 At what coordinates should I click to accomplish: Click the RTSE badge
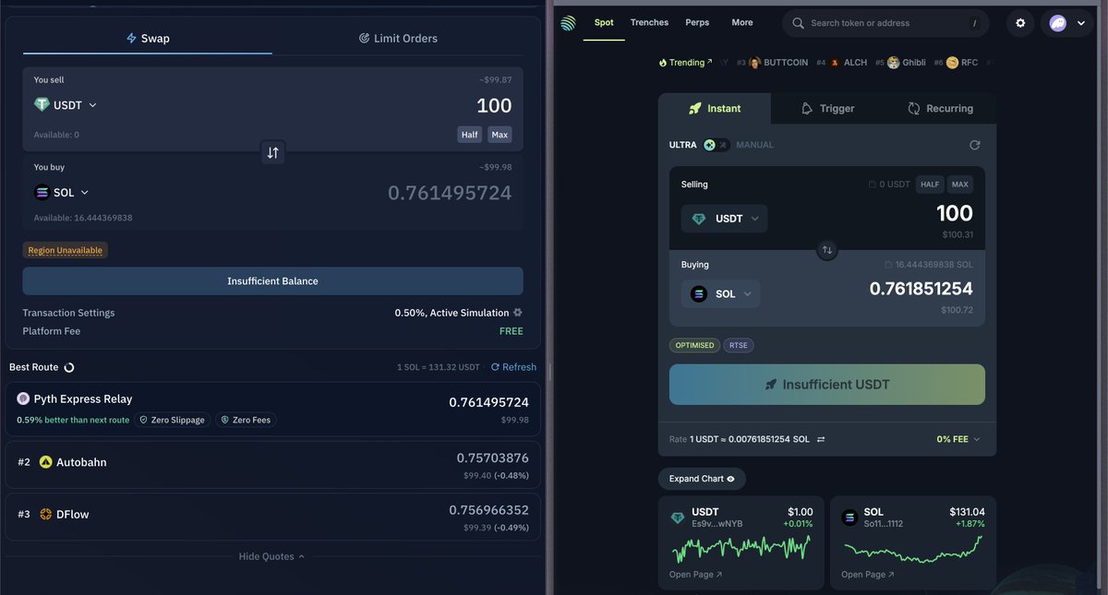coord(739,345)
